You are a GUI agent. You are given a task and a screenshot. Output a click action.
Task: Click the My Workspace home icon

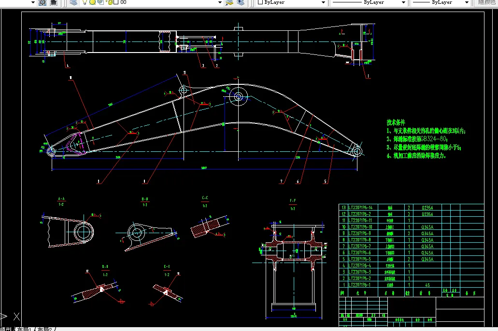[54, 2]
